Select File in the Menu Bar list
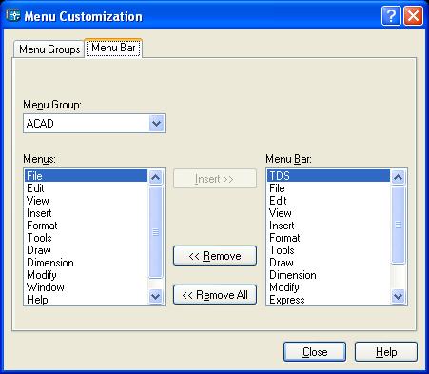The height and width of the screenshot is (374, 429). tap(328, 188)
